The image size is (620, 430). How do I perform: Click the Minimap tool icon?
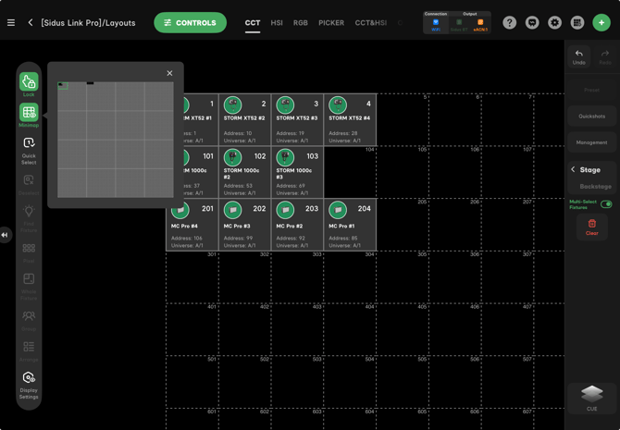click(29, 114)
